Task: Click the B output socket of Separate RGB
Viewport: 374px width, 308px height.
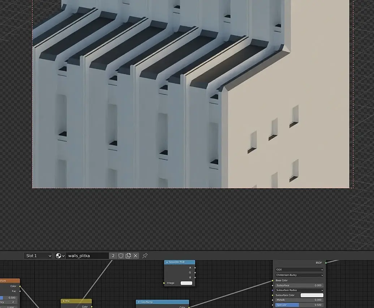Action: tap(195, 278)
